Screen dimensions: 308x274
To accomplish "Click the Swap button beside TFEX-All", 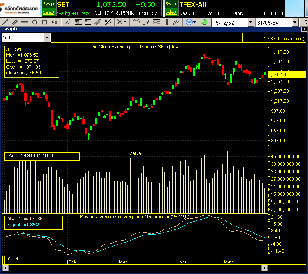I will [x=171, y=4].
